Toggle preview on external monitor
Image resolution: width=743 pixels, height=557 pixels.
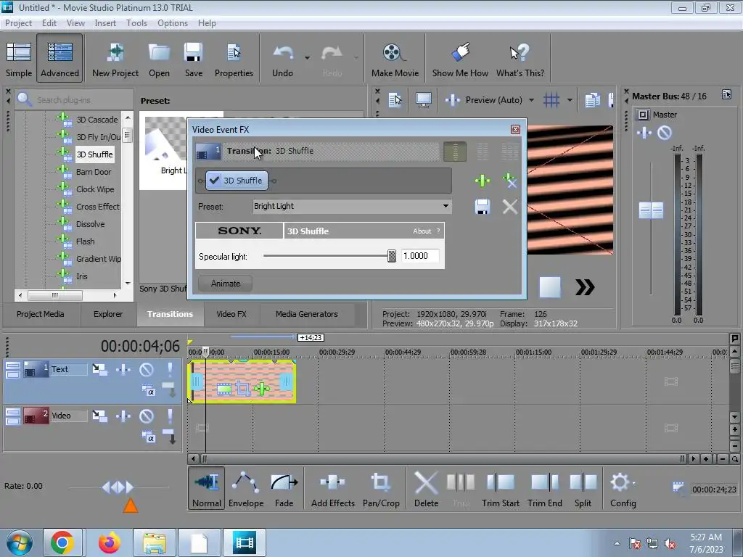(x=423, y=100)
